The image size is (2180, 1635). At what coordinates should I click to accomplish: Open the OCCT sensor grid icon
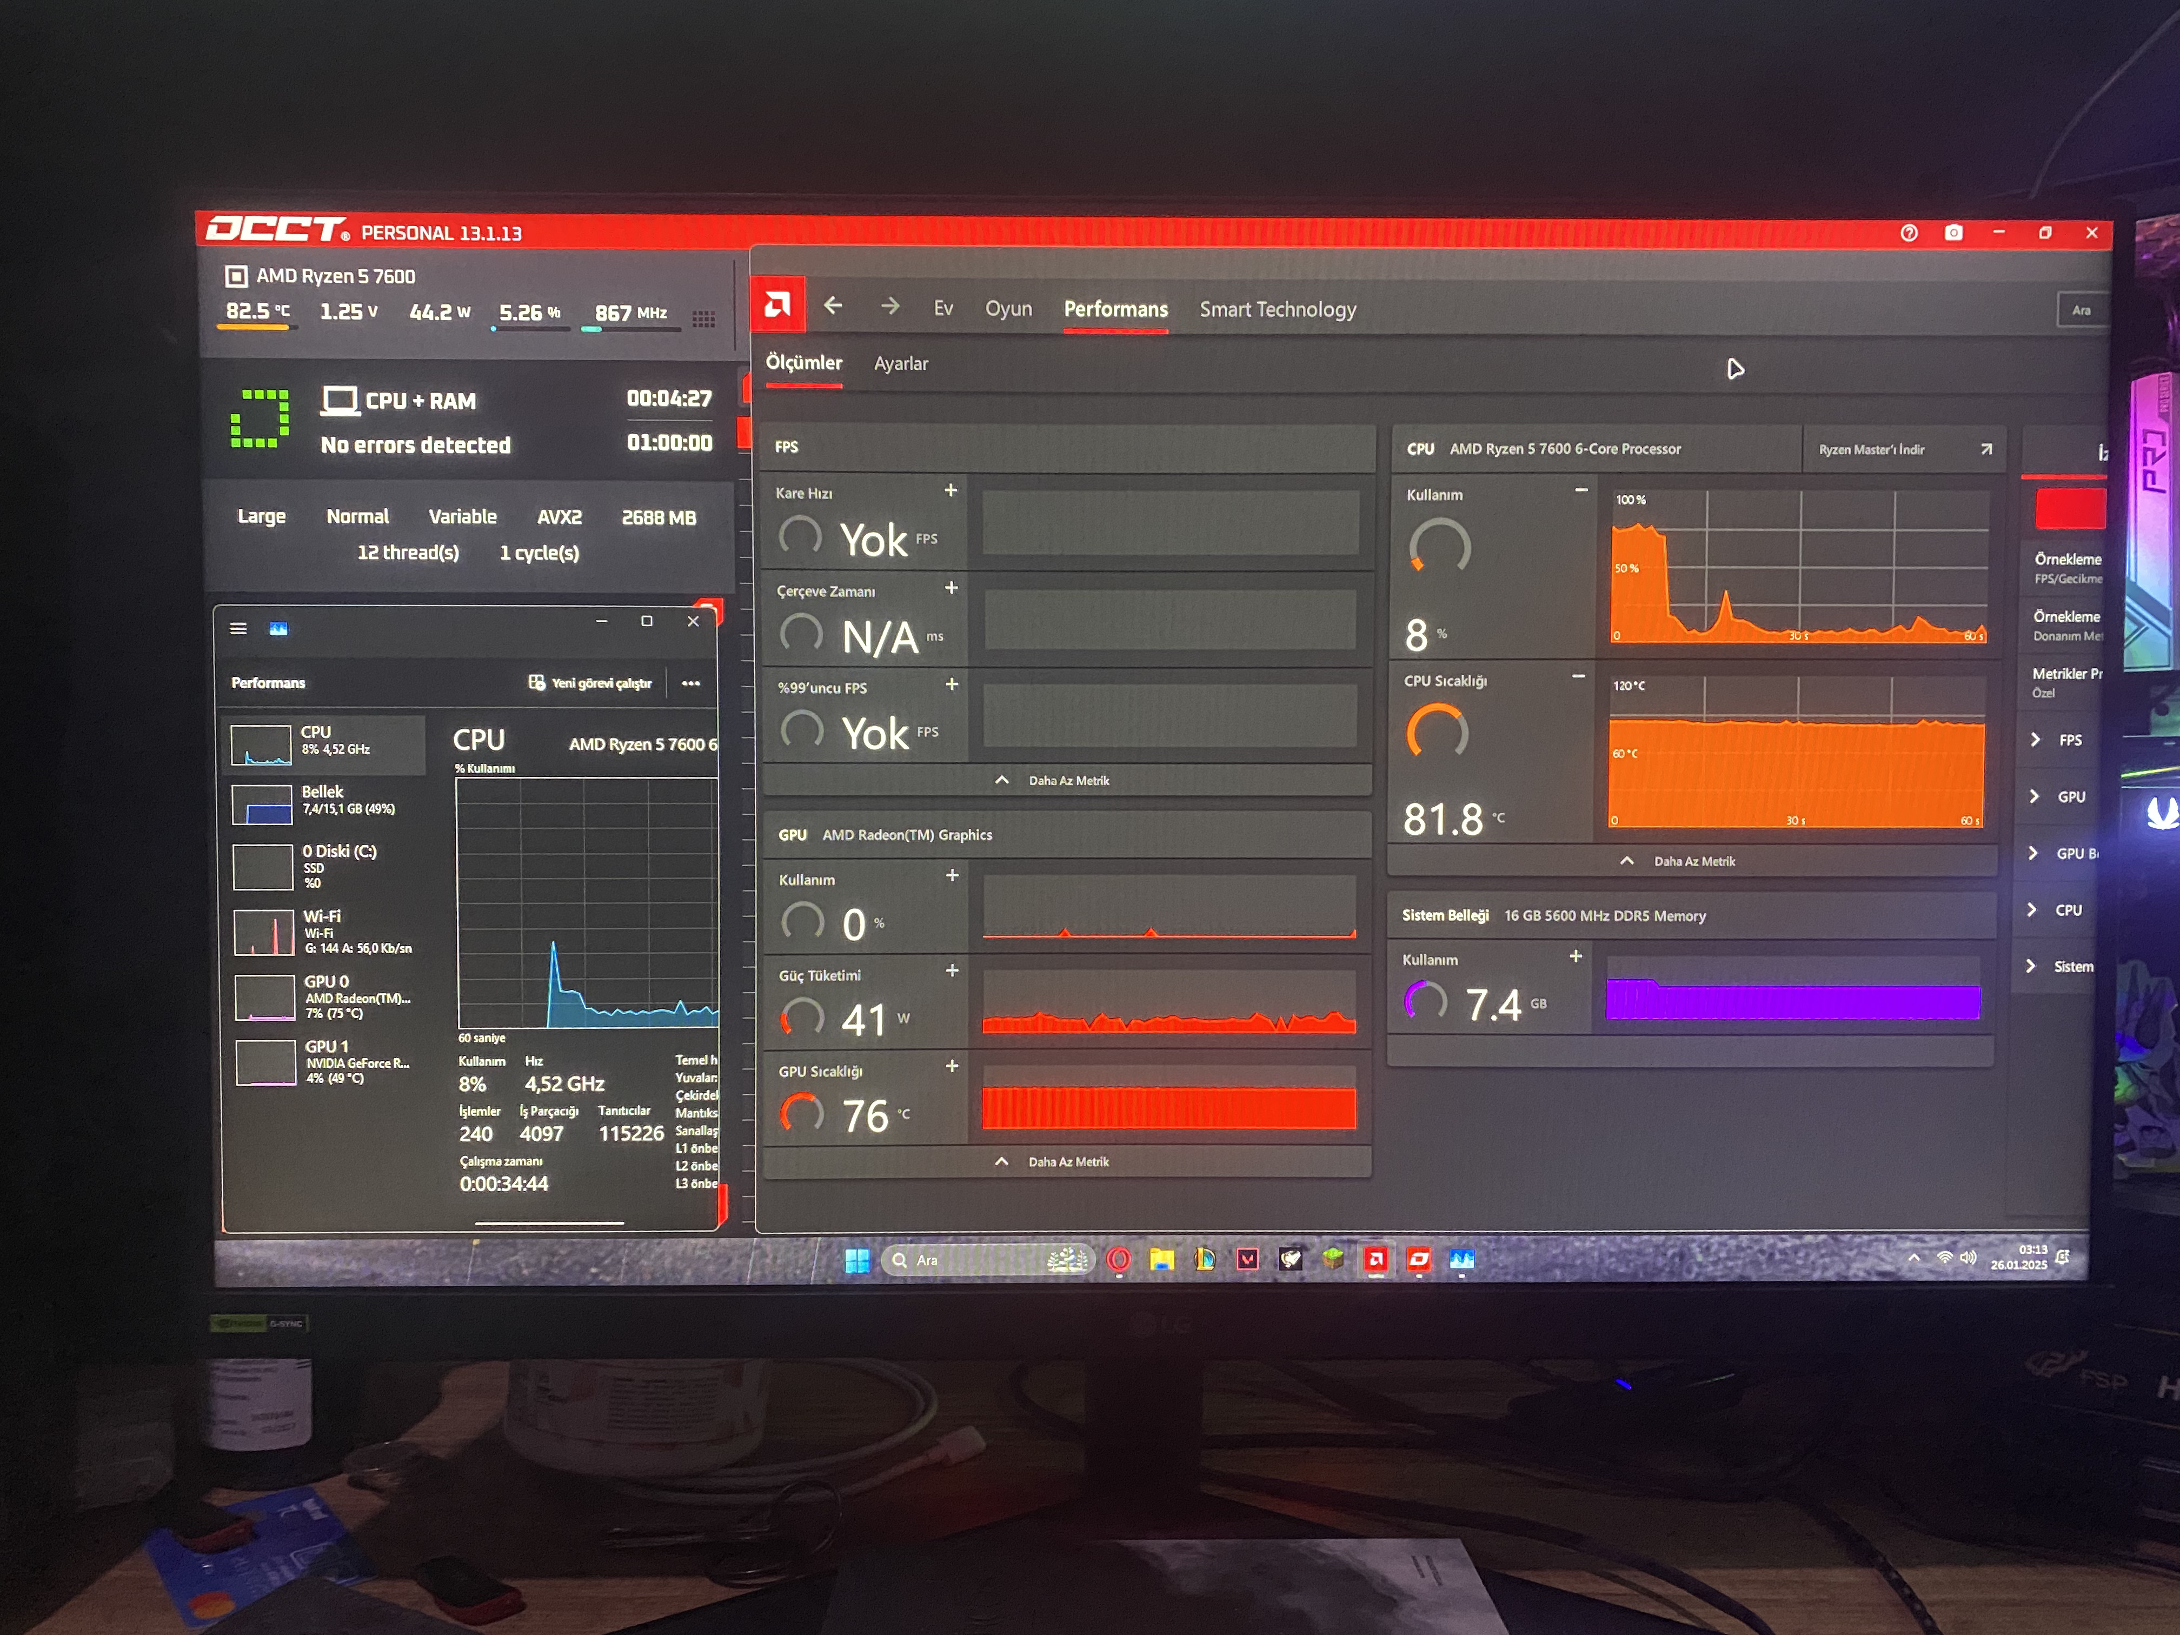click(x=703, y=318)
